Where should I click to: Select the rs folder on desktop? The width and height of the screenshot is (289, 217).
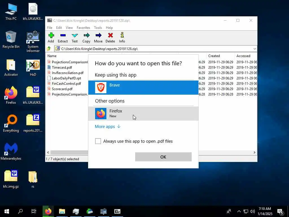(x=33, y=179)
